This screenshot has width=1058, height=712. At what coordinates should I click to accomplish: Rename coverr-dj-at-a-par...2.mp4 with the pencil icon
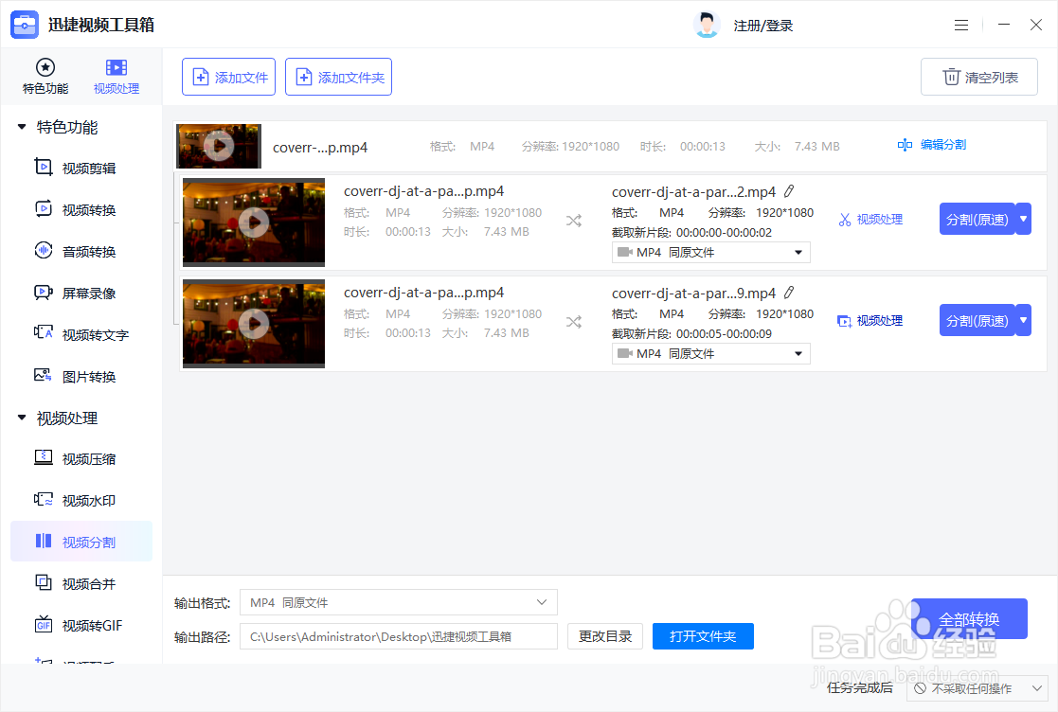click(789, 191)
